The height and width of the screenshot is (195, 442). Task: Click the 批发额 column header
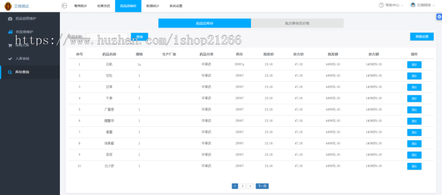[333, 54]
